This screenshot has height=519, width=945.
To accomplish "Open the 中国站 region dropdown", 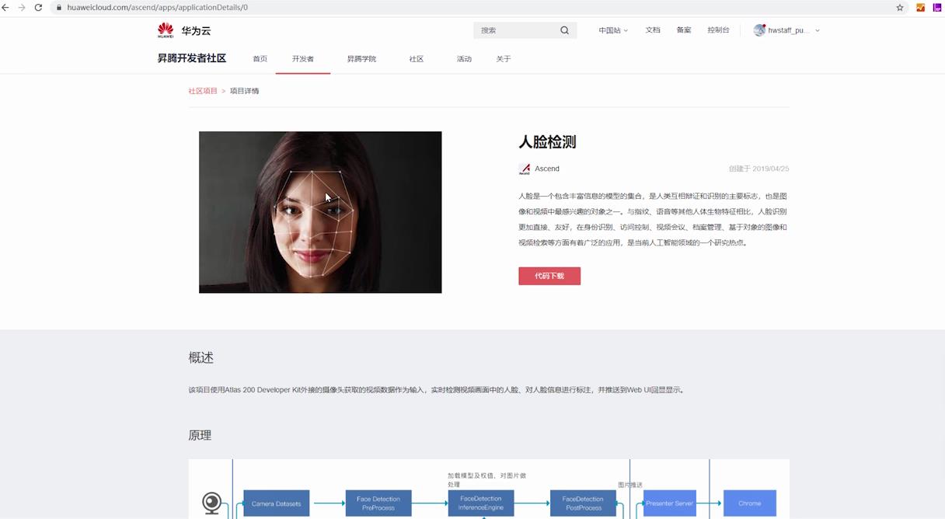I will 612,30.
